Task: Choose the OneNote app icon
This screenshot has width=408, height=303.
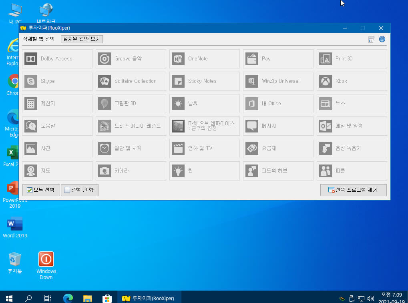Action: [x=178, y=59]
